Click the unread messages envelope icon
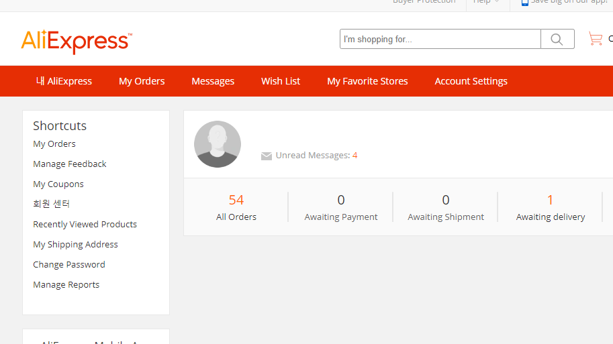The image size is (613, 344). 267,156
